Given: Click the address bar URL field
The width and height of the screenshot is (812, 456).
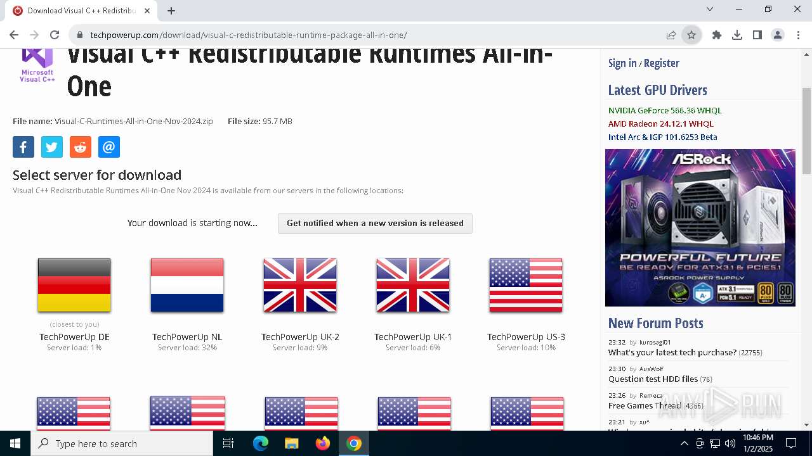Looking at the screenshot, I should click(x=368, y=35).
